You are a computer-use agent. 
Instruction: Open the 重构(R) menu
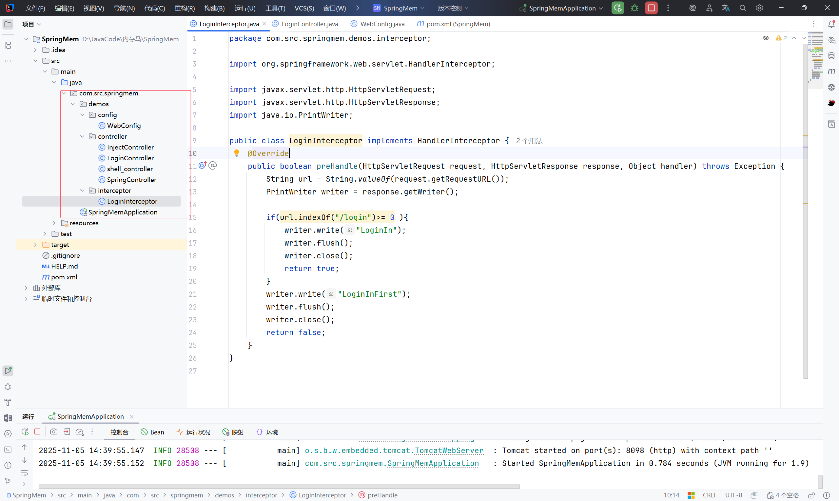[185, 8]
